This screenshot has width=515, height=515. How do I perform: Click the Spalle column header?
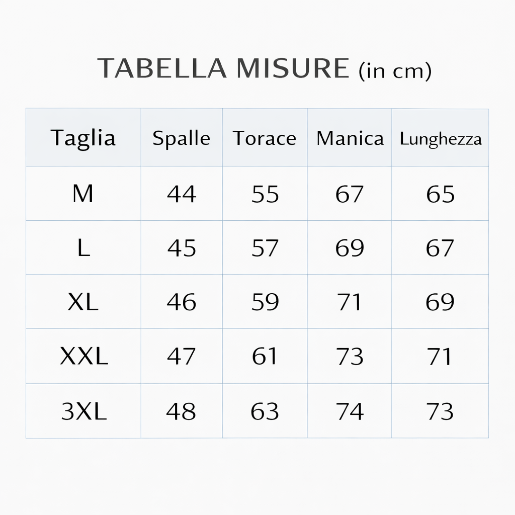(x=181, y=138)
